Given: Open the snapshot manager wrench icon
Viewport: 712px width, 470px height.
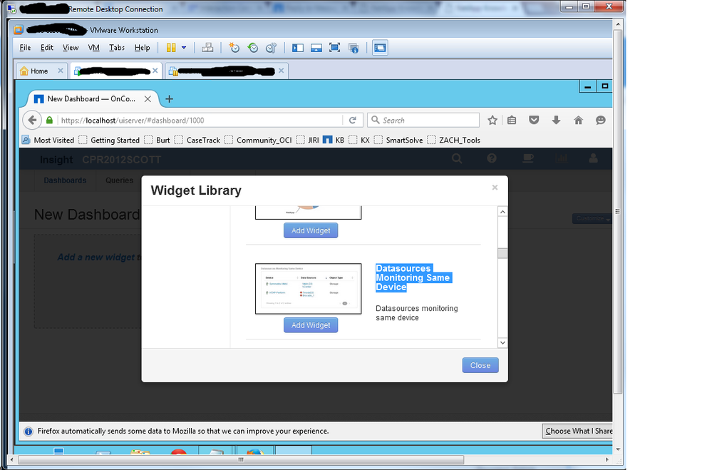Looking at the screenshot, I should point(271,48).
